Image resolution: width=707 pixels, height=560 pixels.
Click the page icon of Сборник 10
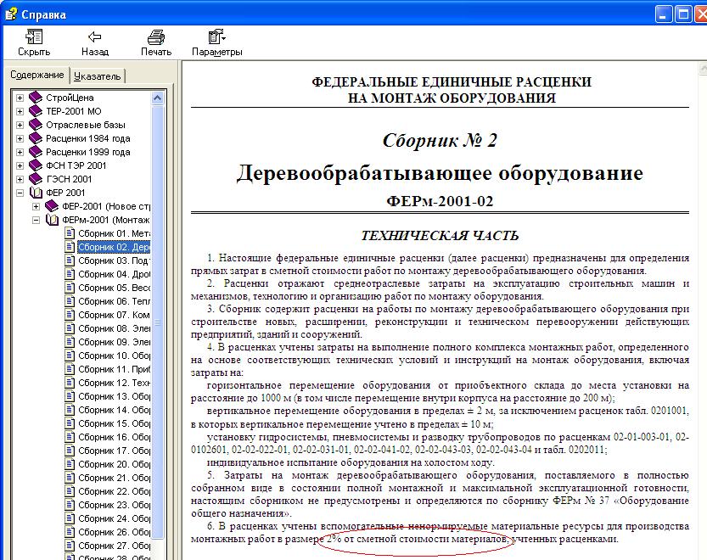(70, 356)
